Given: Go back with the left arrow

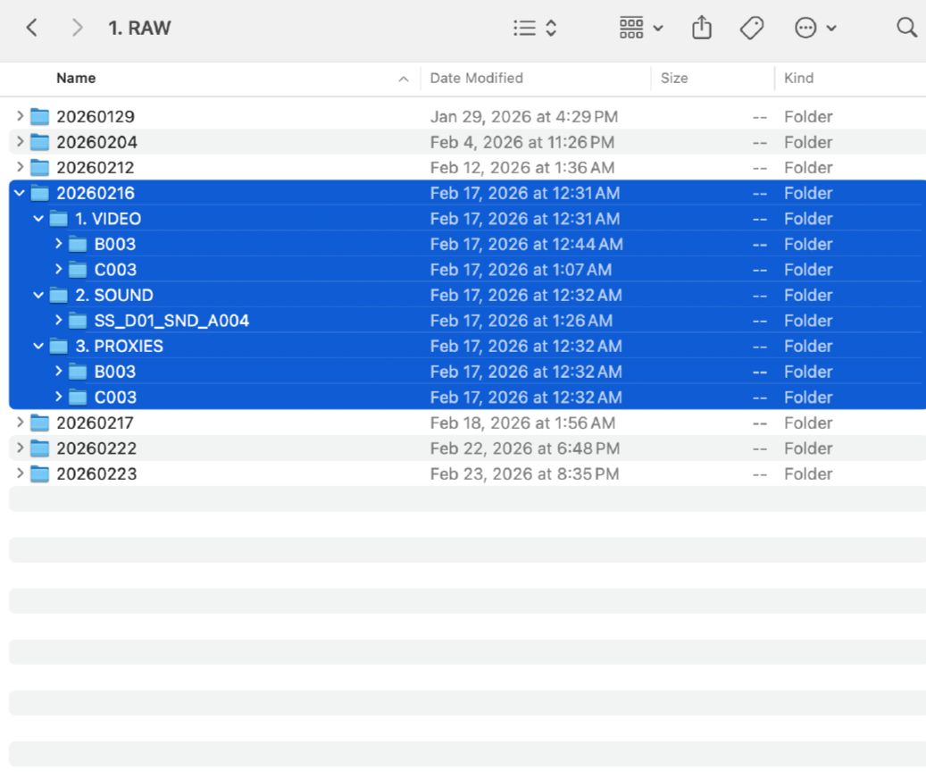Looking at the screenshot, I should pos(32,28).
